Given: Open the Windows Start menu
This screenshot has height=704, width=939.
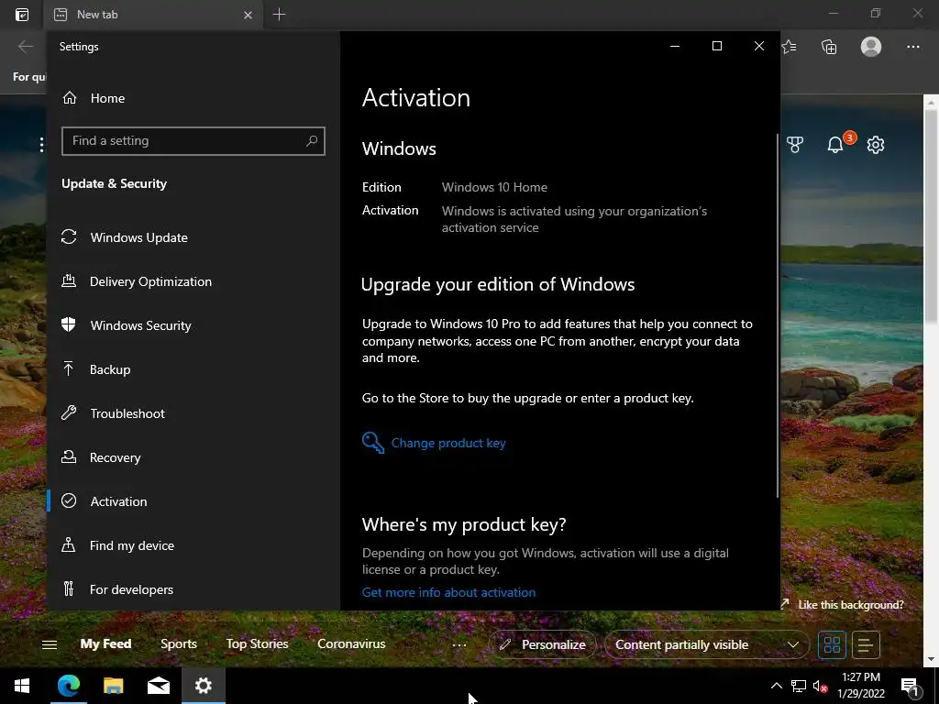Looking at the screenshot, I should pos(22,686).
